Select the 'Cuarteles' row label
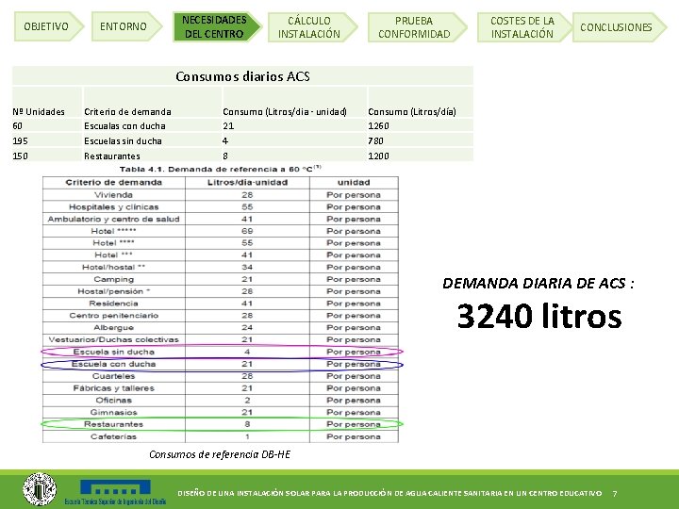Image resolution: width=679 pixels, height=509 pixels. [x=113, y=376]
